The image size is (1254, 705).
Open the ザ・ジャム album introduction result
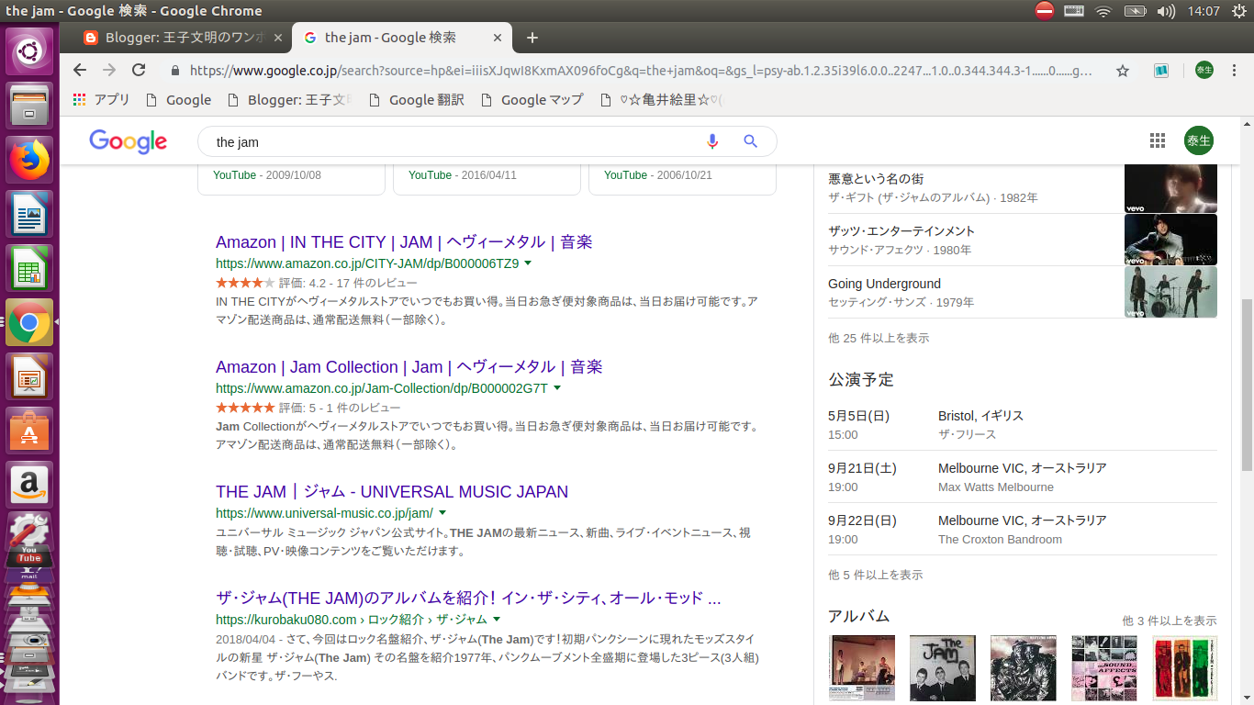pyautogui.click(x=468, y=599)
